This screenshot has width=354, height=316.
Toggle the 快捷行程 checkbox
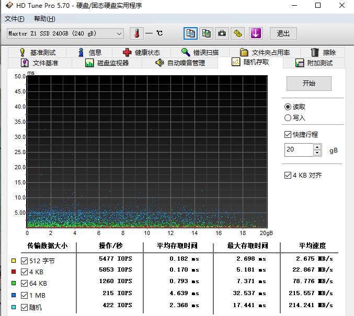pyautogui.click(x=288, y=134)
